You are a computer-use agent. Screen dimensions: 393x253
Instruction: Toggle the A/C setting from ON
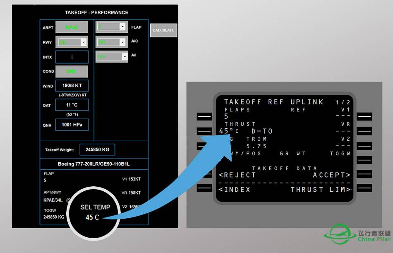pos(111,42)
